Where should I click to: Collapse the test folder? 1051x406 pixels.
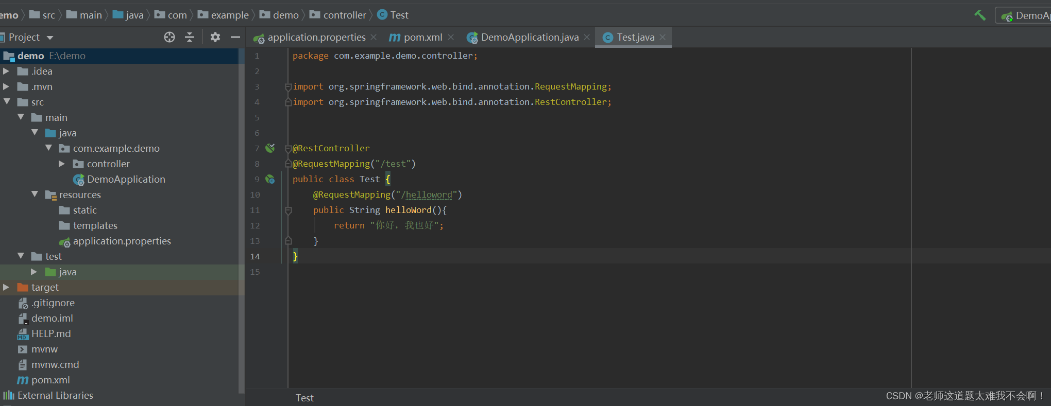point(21,256)
